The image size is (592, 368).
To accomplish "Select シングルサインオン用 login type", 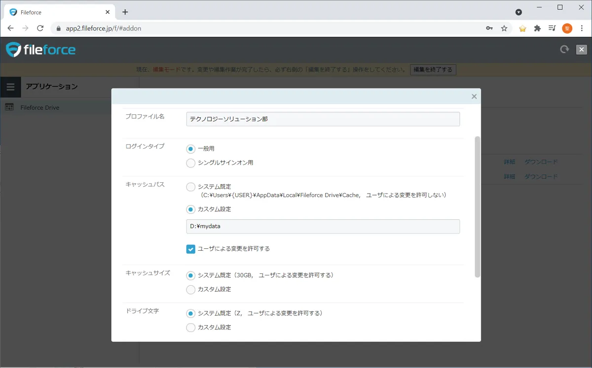I will tap(191, 163).
